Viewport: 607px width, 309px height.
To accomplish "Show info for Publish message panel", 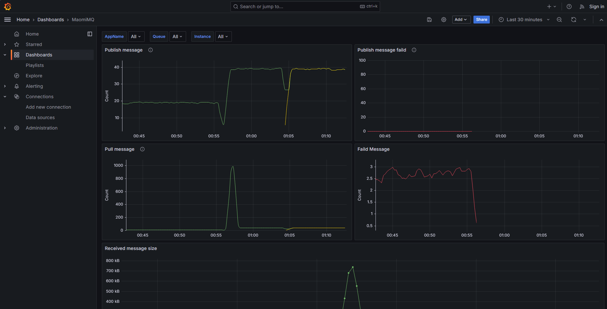I will pyautogui.click(x=151, y=50).
